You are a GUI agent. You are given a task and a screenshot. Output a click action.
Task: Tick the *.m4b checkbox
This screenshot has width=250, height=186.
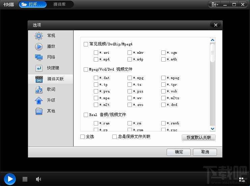tap(163, 59)
